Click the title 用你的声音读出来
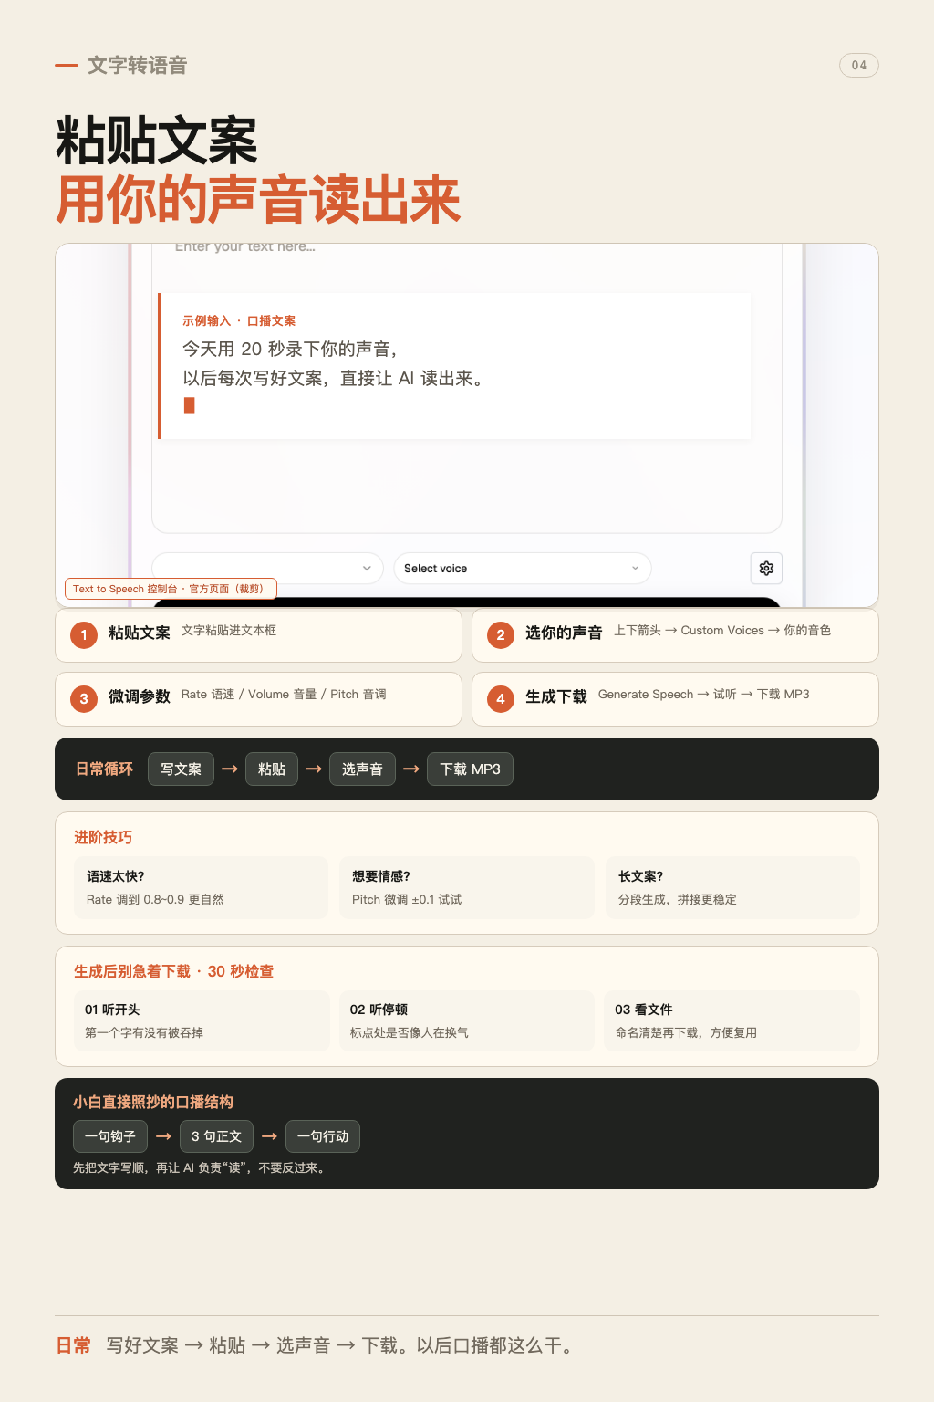 pos(258,199)
